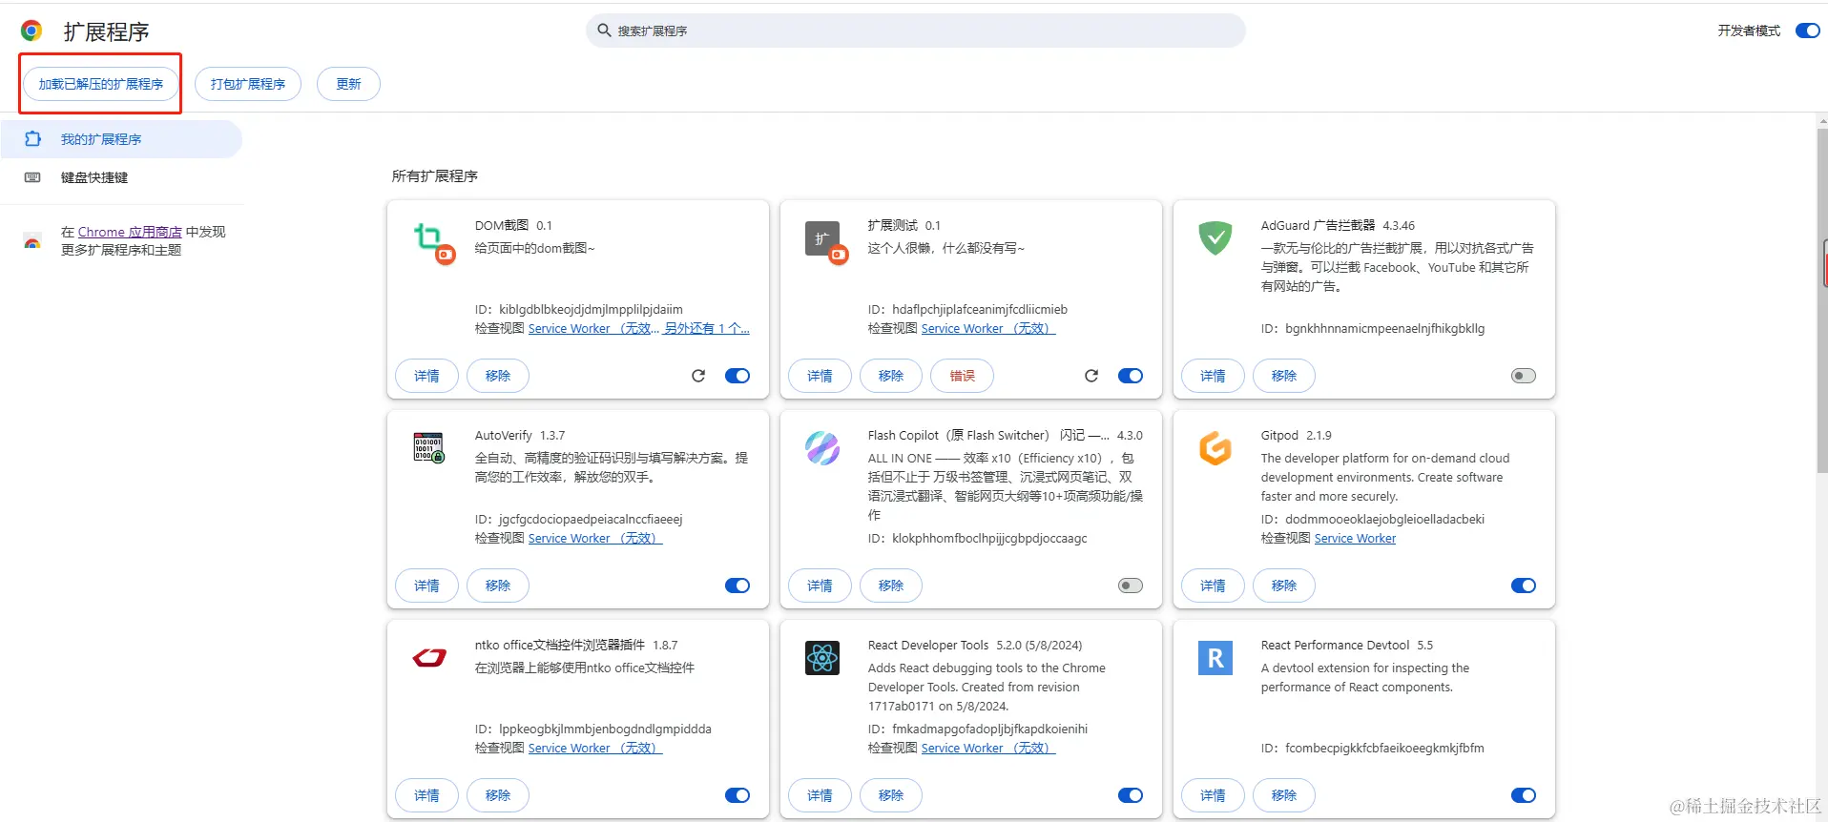The height and width of the screenshot is (822, 1828).
Task: Disable the DOM截图 extension toggle
Action: coord(737,376)
